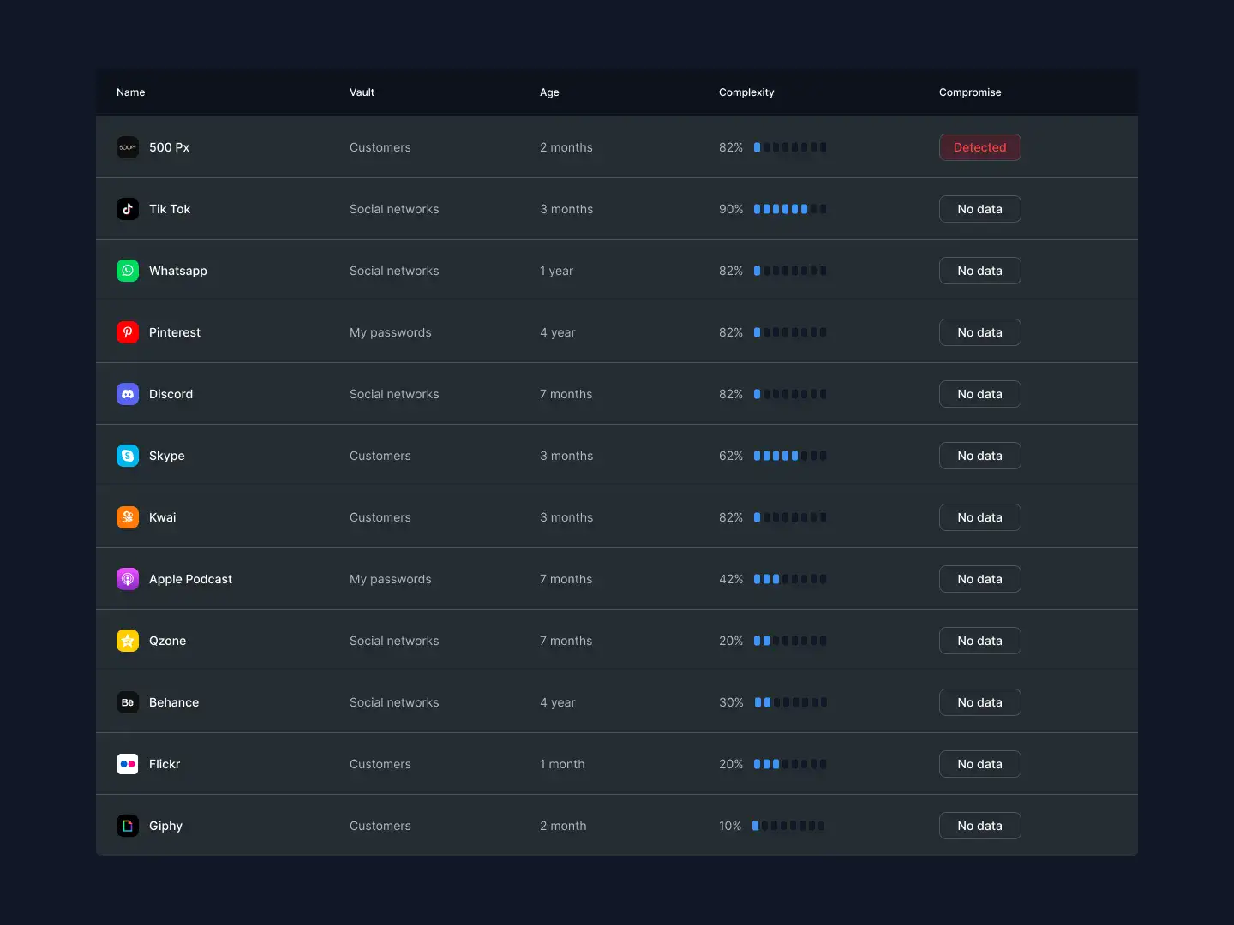This screenshot has width=1234, height=925.
Task: Click No data button in Apple Podcast row
Action: [x=979, y=579]
